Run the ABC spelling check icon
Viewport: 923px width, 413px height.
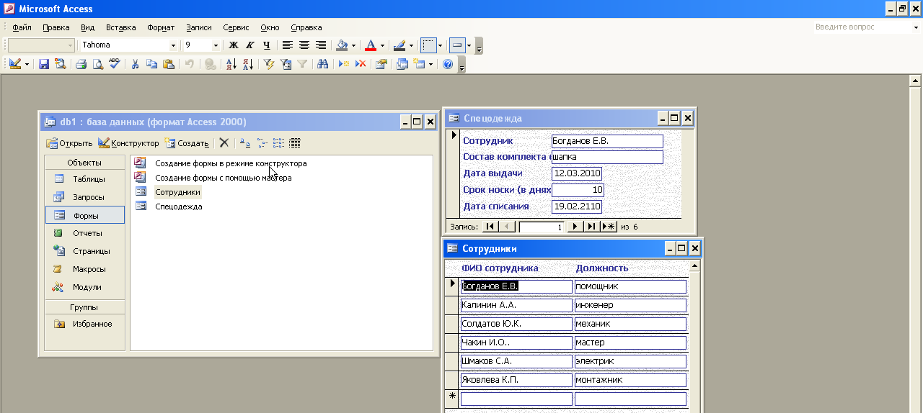(113, 64)
